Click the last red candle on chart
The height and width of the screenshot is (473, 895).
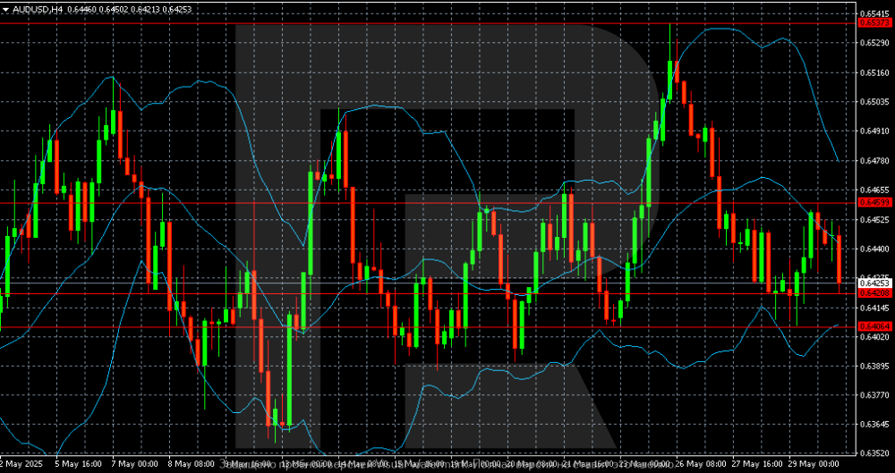839,258
